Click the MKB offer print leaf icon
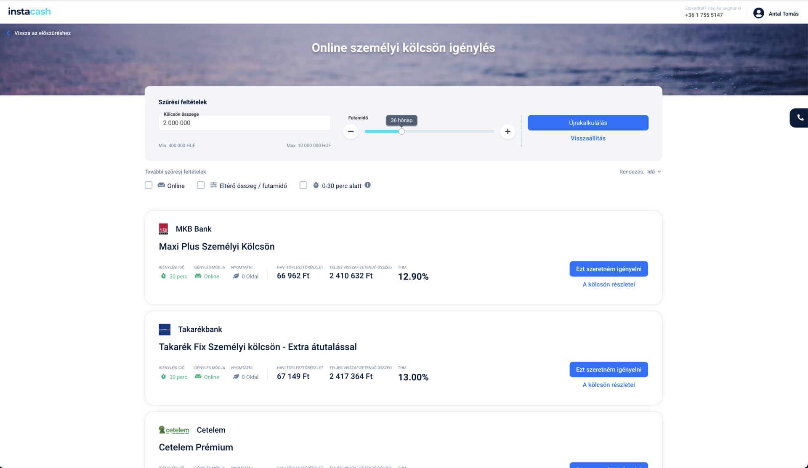Image resolution: width=808 pixels, height=468 pixels. (x=236, y=276)
